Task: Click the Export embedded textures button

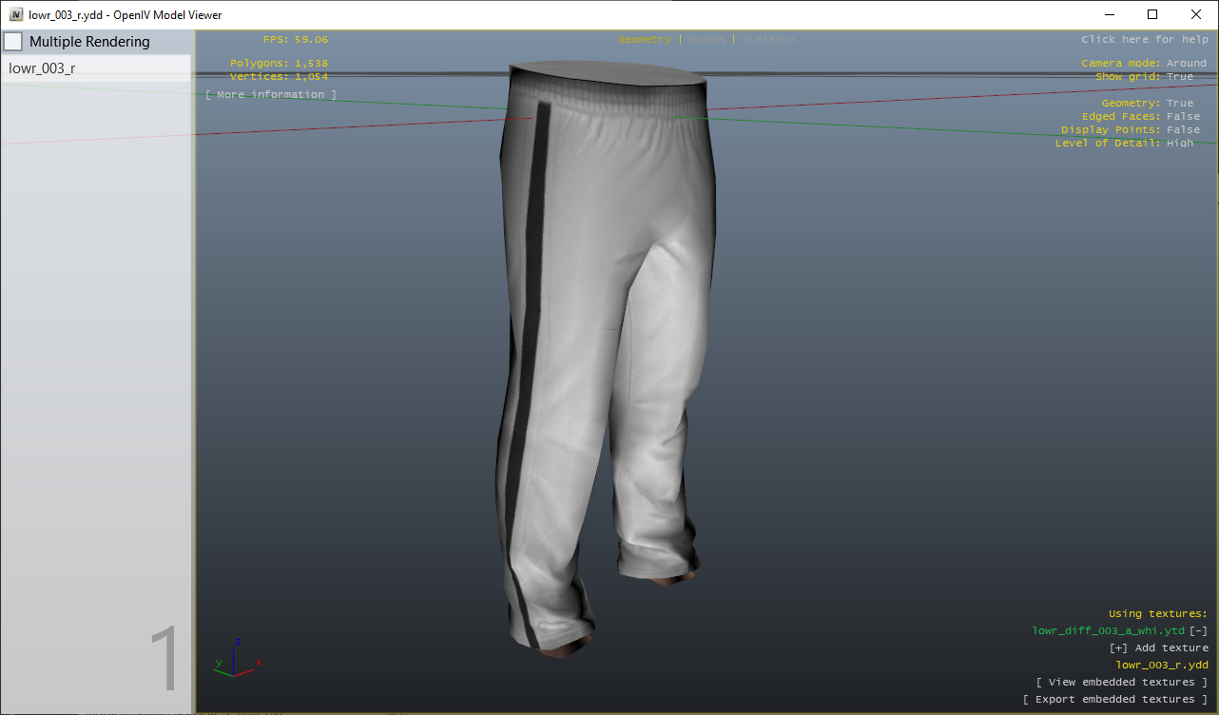Action: 1115,699
